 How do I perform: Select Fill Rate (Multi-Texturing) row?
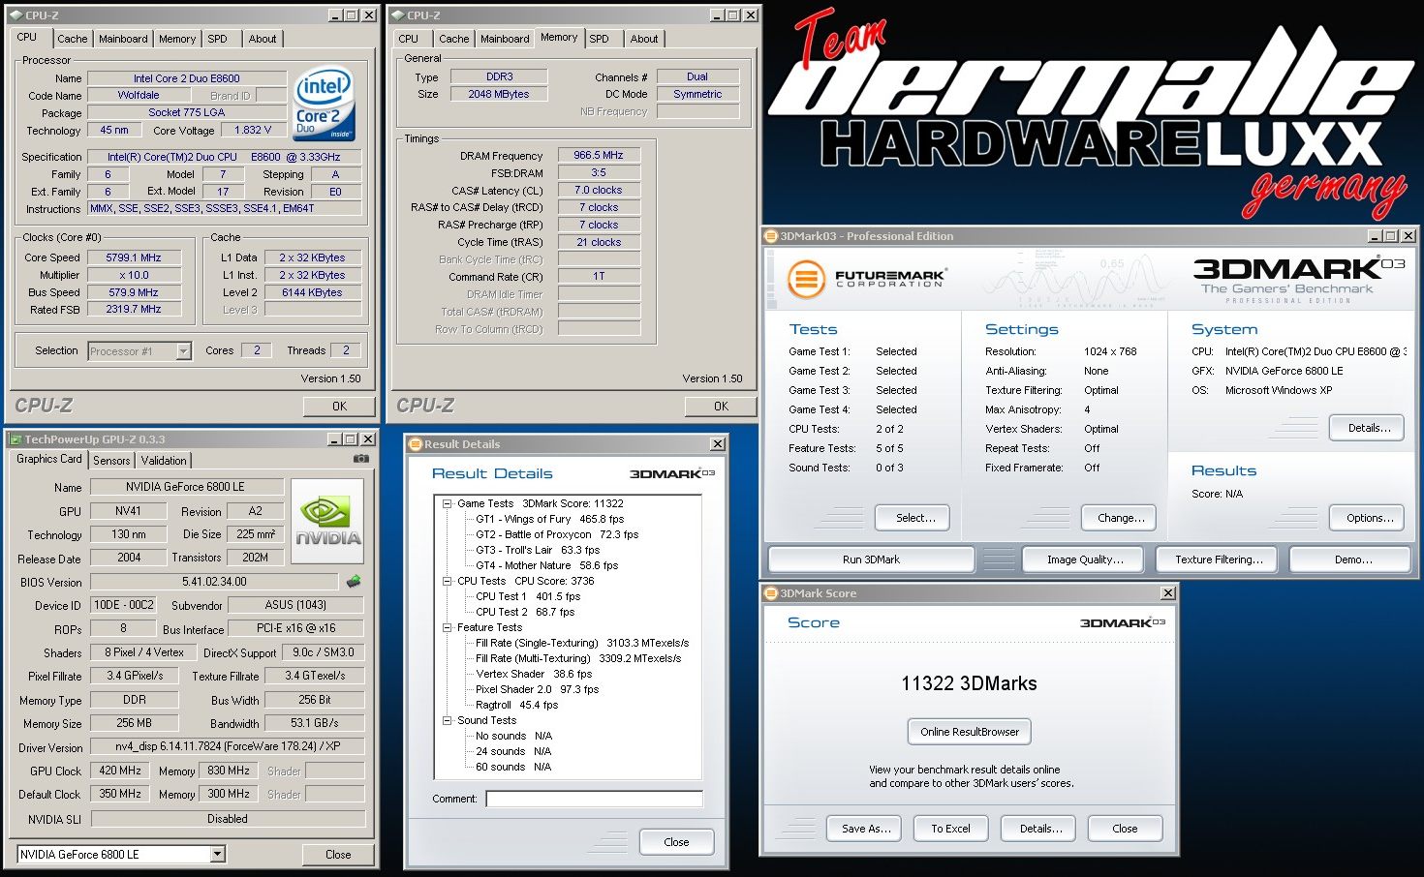coord(578,658)
